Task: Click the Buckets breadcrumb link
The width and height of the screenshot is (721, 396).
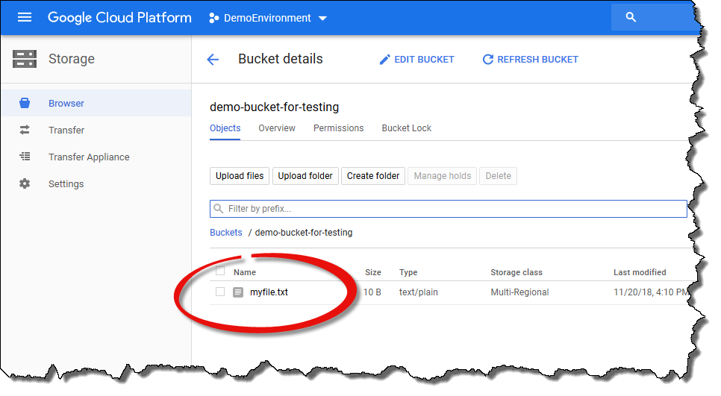Action: (225, 233)
